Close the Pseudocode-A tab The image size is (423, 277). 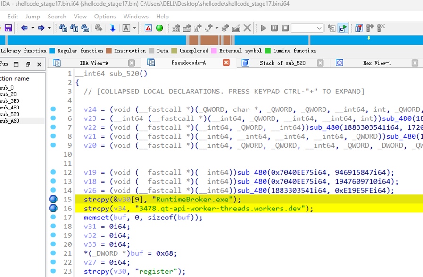(x=226, y=63)
